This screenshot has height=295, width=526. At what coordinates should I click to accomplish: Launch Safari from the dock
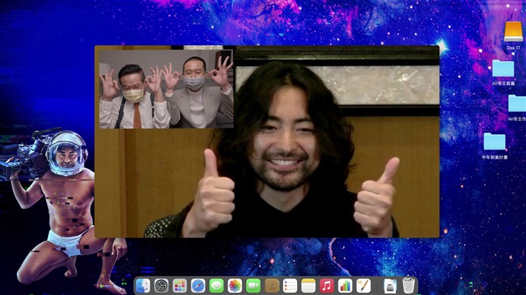pos(198,286)
